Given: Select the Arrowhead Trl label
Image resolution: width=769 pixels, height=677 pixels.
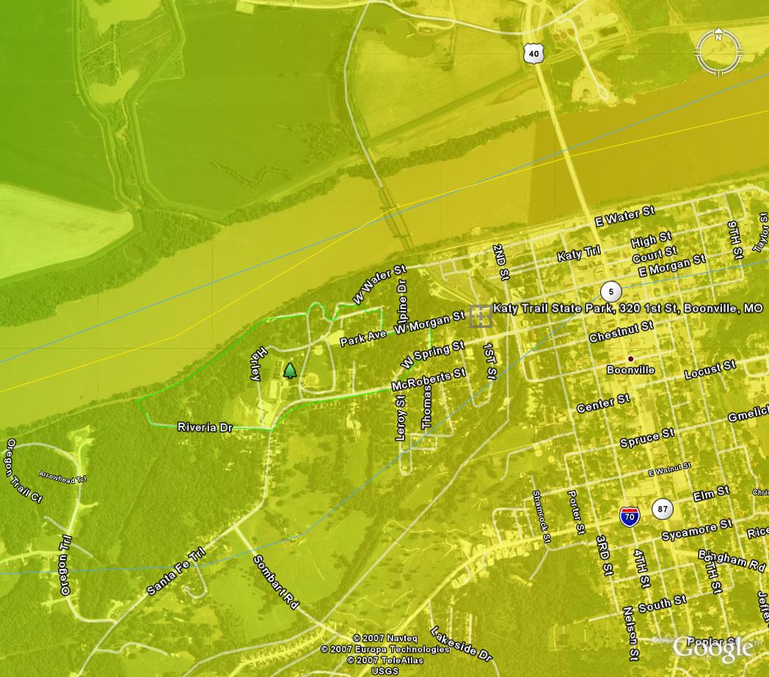Looking at the screenshot, I should [x=62, y=477].
